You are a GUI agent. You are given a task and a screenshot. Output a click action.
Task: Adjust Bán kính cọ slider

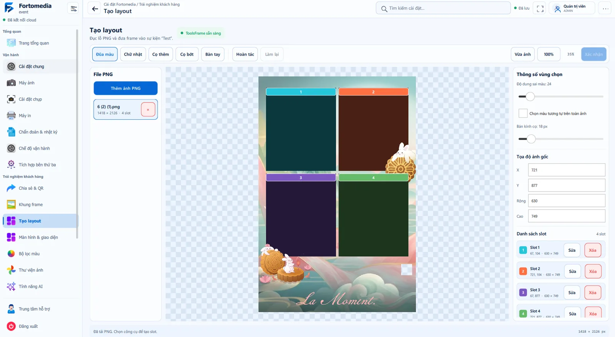tap(561, 139)
